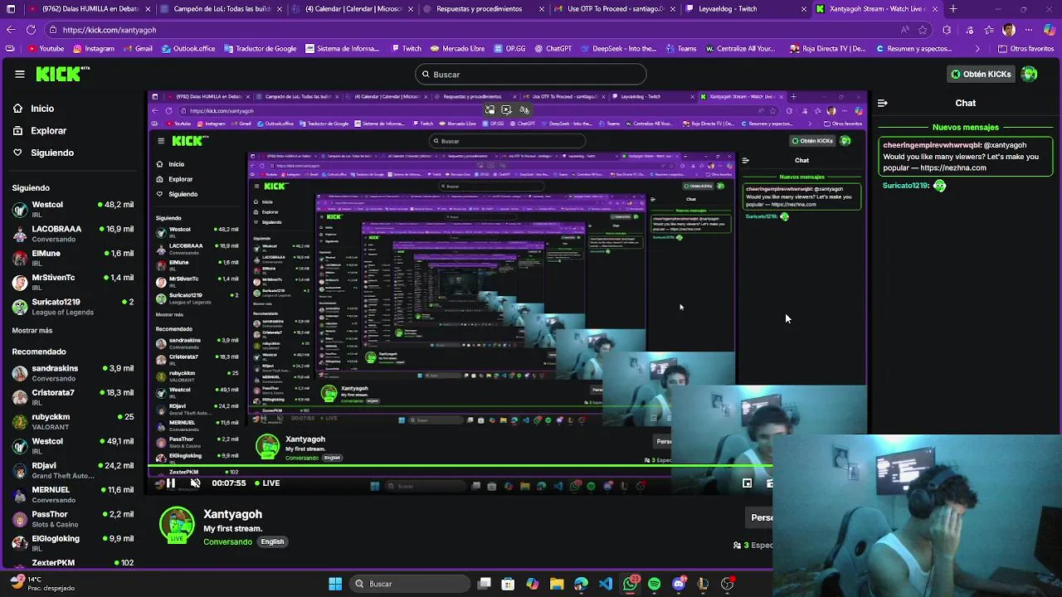Open Copilot icon in browser toolbar
Screen dimensions: 1062x597
pyautogui.click(x=1050, y=30)
